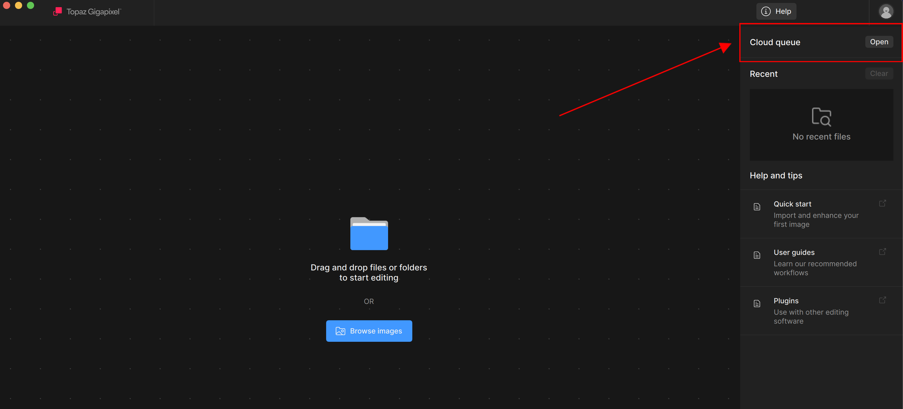
Task: Open Plugins external link icon
Action: (x=882, y=300)
